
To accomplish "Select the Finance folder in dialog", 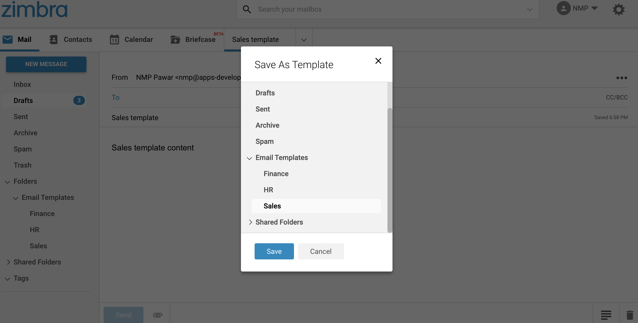I will [x=276, y=174].
